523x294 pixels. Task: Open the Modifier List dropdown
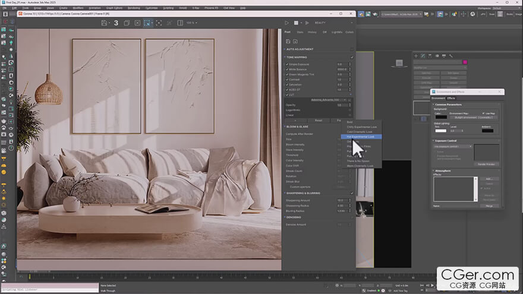click(440, 67)
